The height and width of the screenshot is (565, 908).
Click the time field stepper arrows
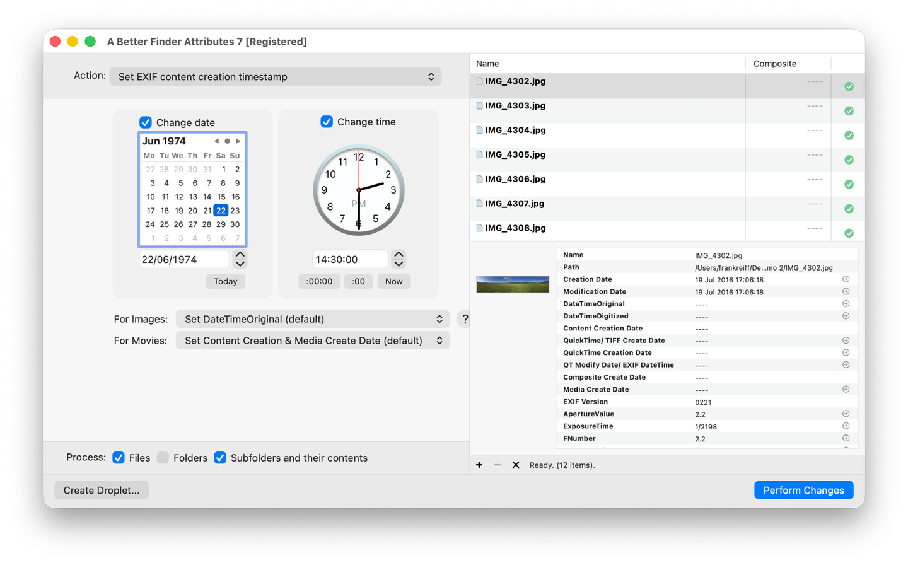pos(399,259)
